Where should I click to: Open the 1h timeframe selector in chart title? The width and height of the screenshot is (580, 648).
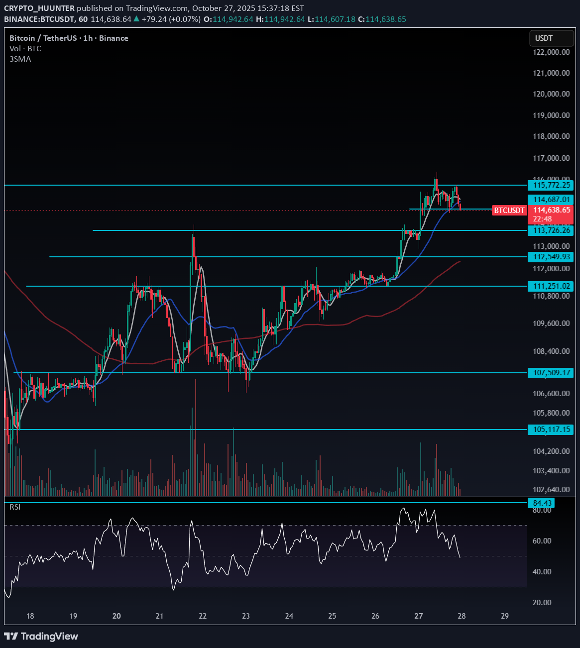click(88, 38)
